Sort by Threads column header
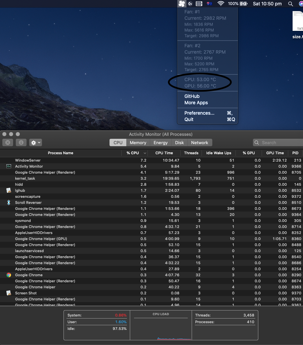Screen dimensions: 303x345 click(x=191, y=153)
